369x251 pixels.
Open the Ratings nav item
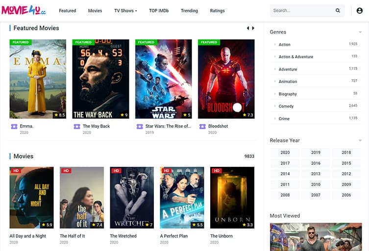tap(217, 11)
